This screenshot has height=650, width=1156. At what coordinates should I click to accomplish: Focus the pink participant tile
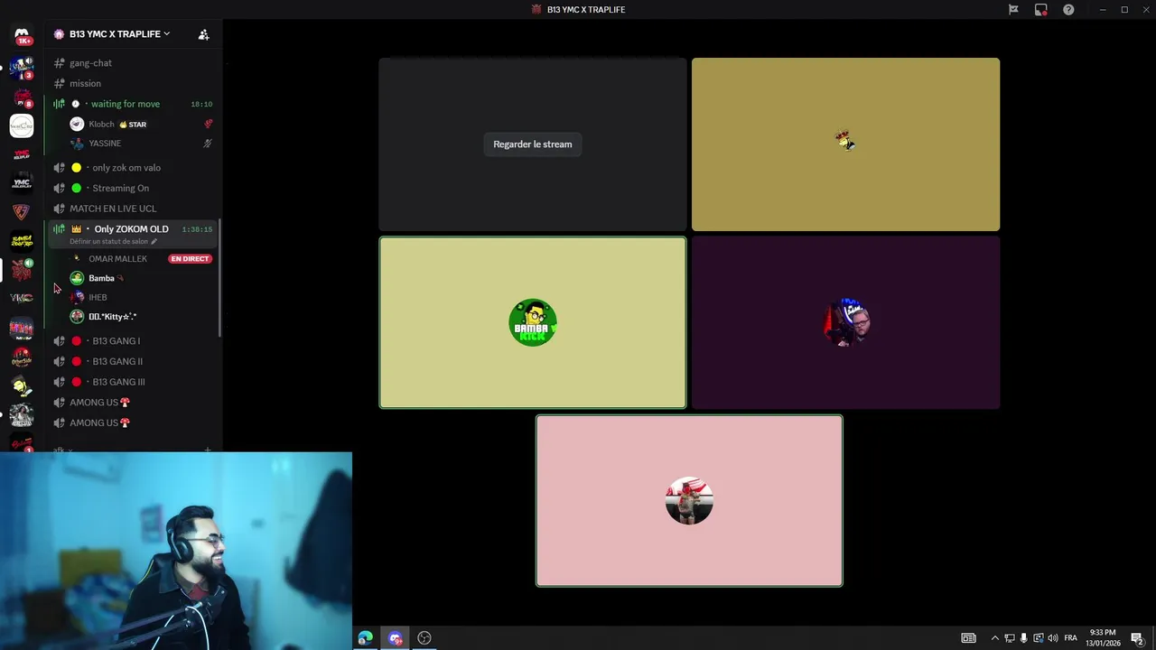click(689, 500)
